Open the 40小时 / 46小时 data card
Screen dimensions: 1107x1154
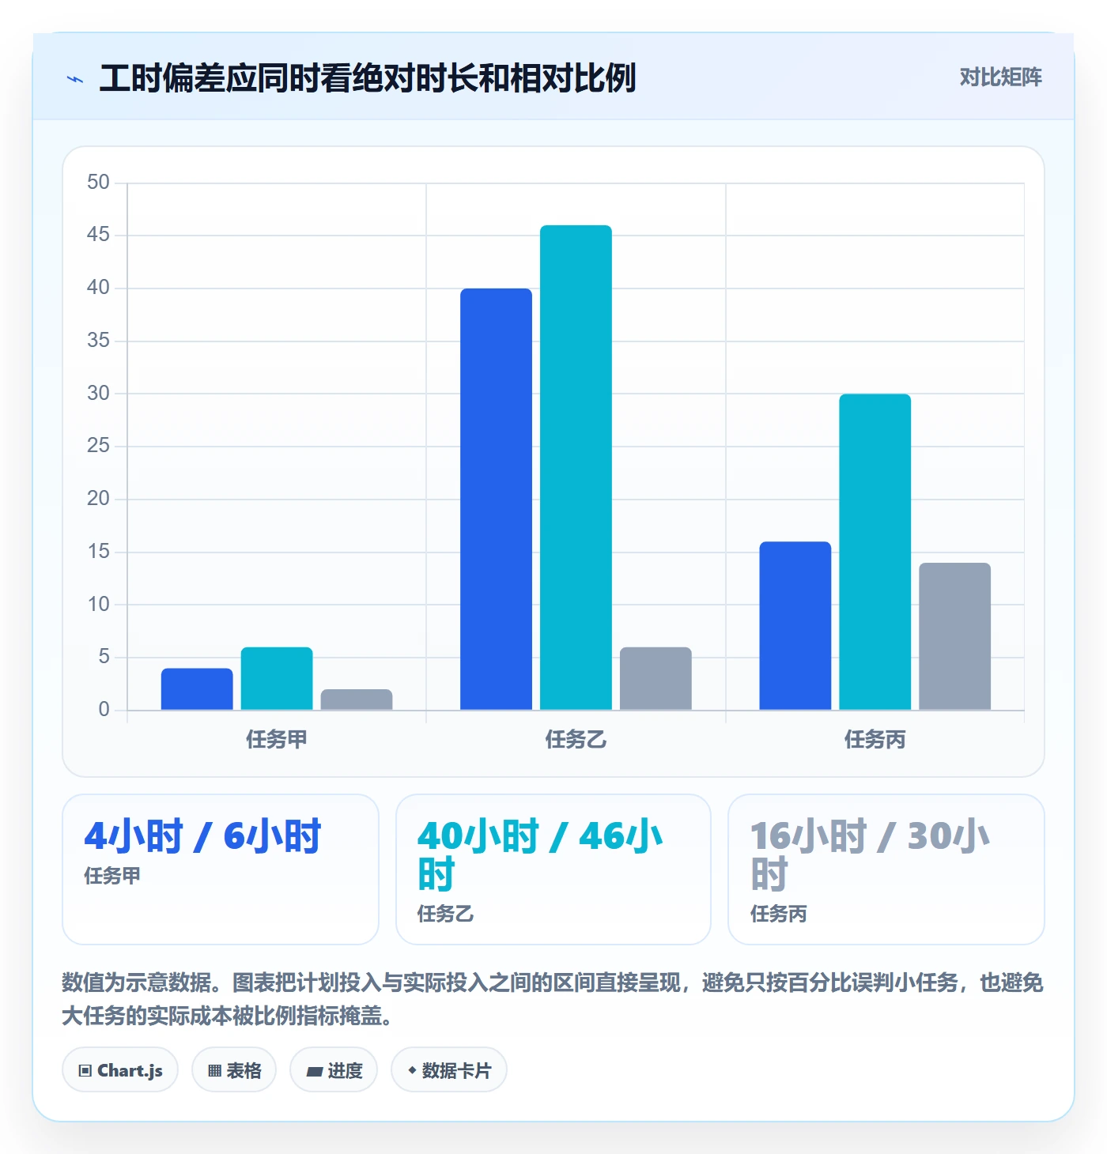pyautogui.click(x=553, y=869)
